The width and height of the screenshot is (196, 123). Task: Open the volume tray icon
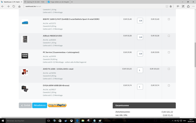(x=175, y=121)
